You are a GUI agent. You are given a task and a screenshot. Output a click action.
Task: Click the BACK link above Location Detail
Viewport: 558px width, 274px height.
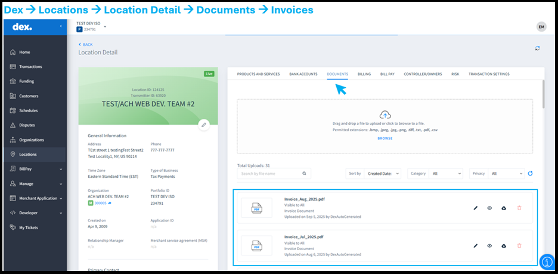coord(87,44)
